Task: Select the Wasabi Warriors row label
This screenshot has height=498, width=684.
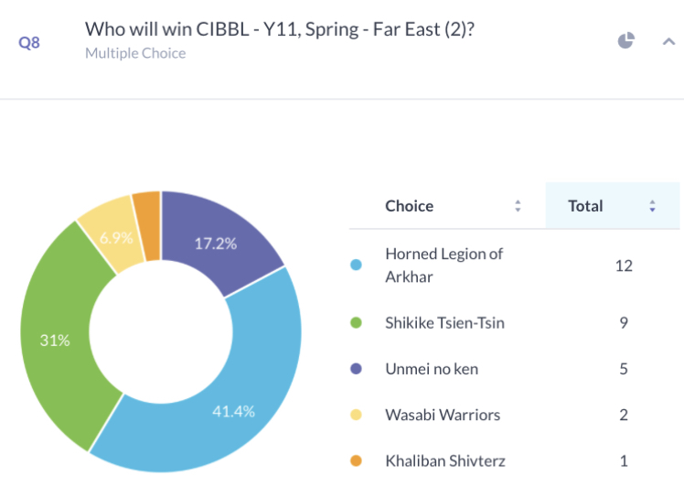Action: (x=443, y=415)
